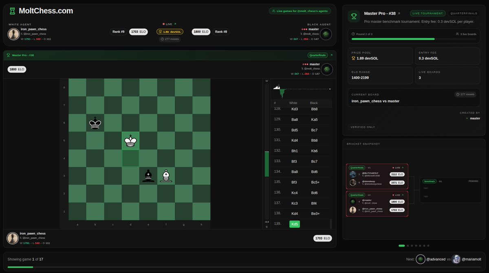Open master's green avatar in Black Agent header
The image size is (489, 273).
coord(326,34)
